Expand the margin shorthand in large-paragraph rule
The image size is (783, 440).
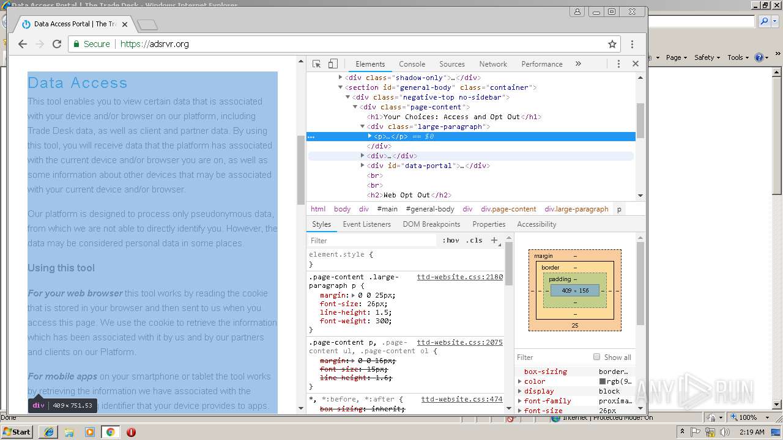(x=354, y=295)
